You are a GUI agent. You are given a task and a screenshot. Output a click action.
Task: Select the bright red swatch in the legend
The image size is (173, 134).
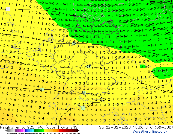59,131
